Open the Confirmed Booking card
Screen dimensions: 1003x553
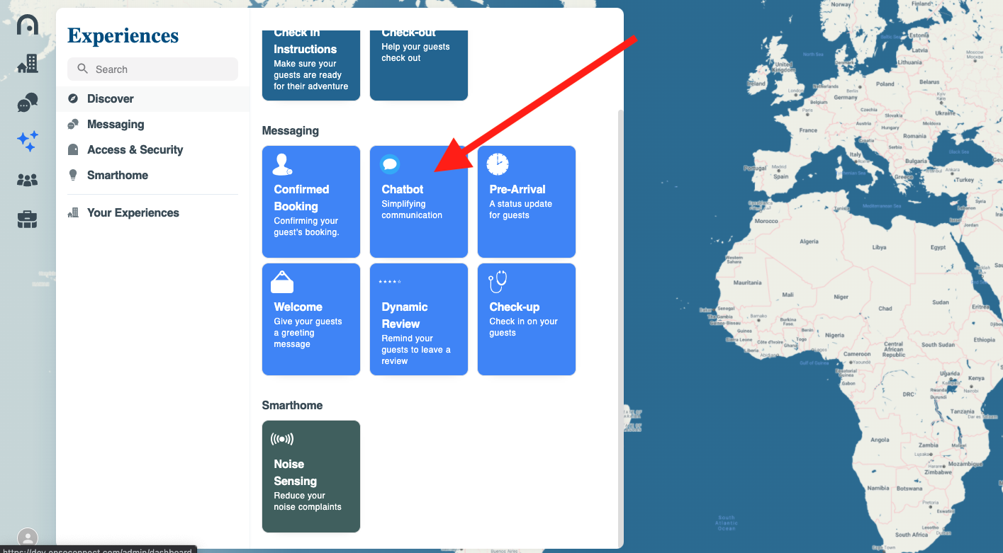311,202
